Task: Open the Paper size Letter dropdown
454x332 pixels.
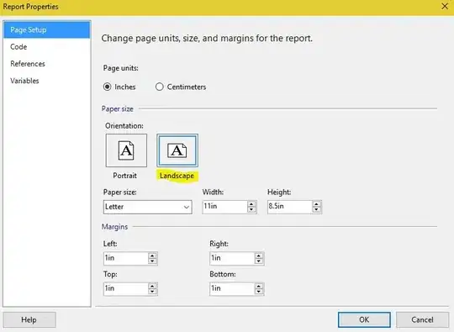Action: (x=148, y=207)
